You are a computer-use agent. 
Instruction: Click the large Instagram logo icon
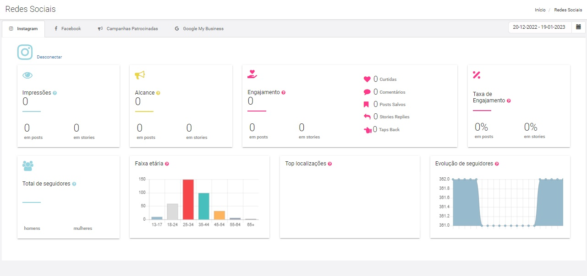coord(25,52)
